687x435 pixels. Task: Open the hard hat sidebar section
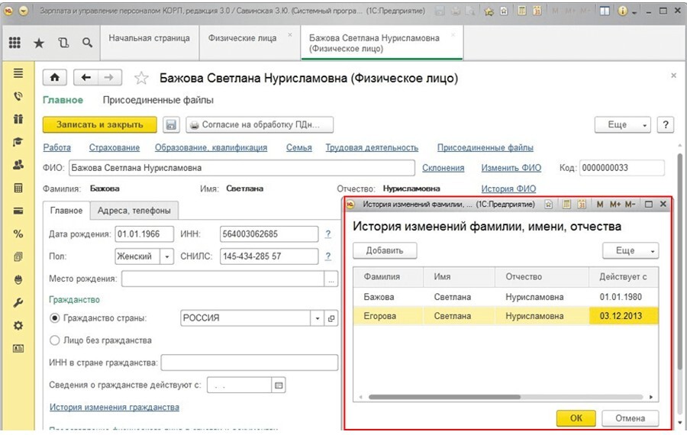[18, 279]
